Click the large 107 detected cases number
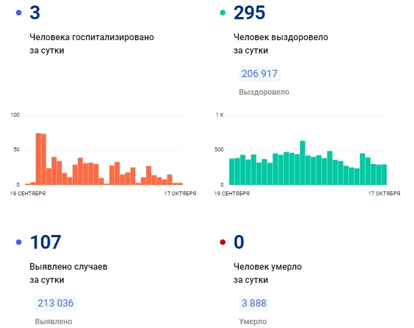This screenshot has height=328, width=414. [x=45, y=242]
